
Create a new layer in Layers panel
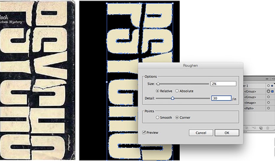point(261,128)
